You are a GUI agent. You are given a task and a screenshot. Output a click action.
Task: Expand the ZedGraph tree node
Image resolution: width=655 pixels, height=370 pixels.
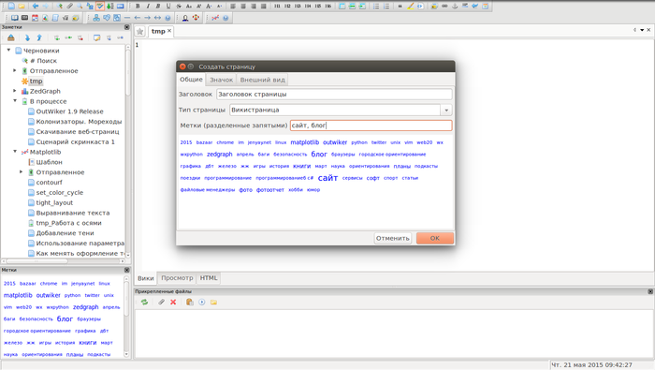pyautogui.click(x=15, y=91)
